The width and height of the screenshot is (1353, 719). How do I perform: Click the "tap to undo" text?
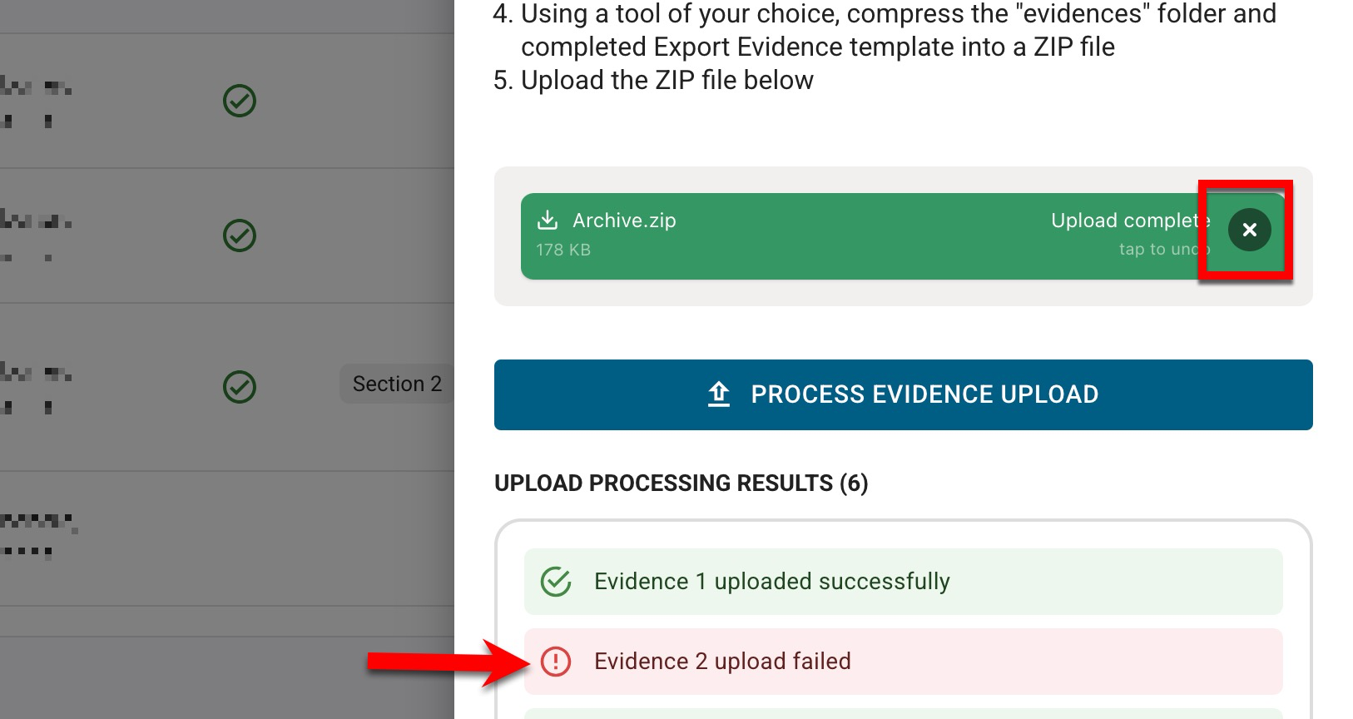1162,249
